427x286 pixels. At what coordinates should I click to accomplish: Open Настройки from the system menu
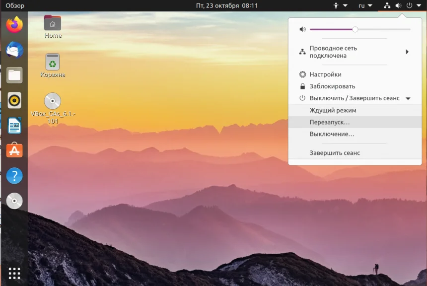coord(325,74)
